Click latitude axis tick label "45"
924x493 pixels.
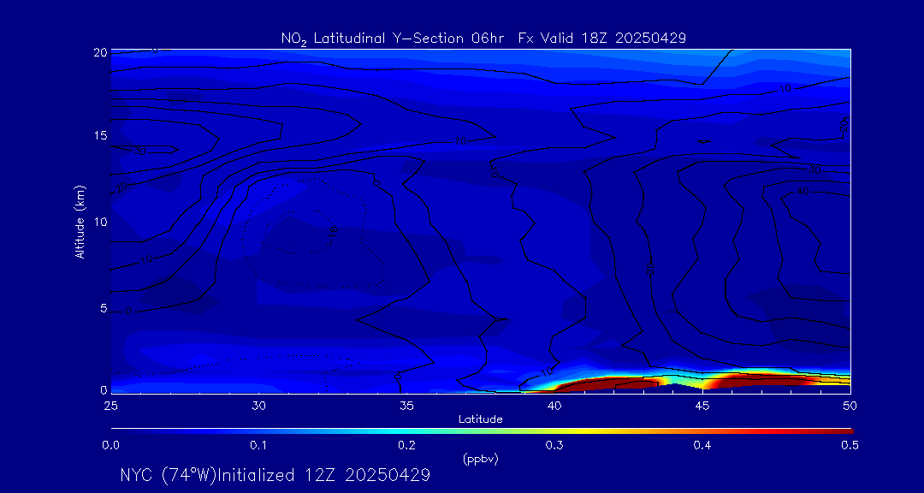click(702, 405)
